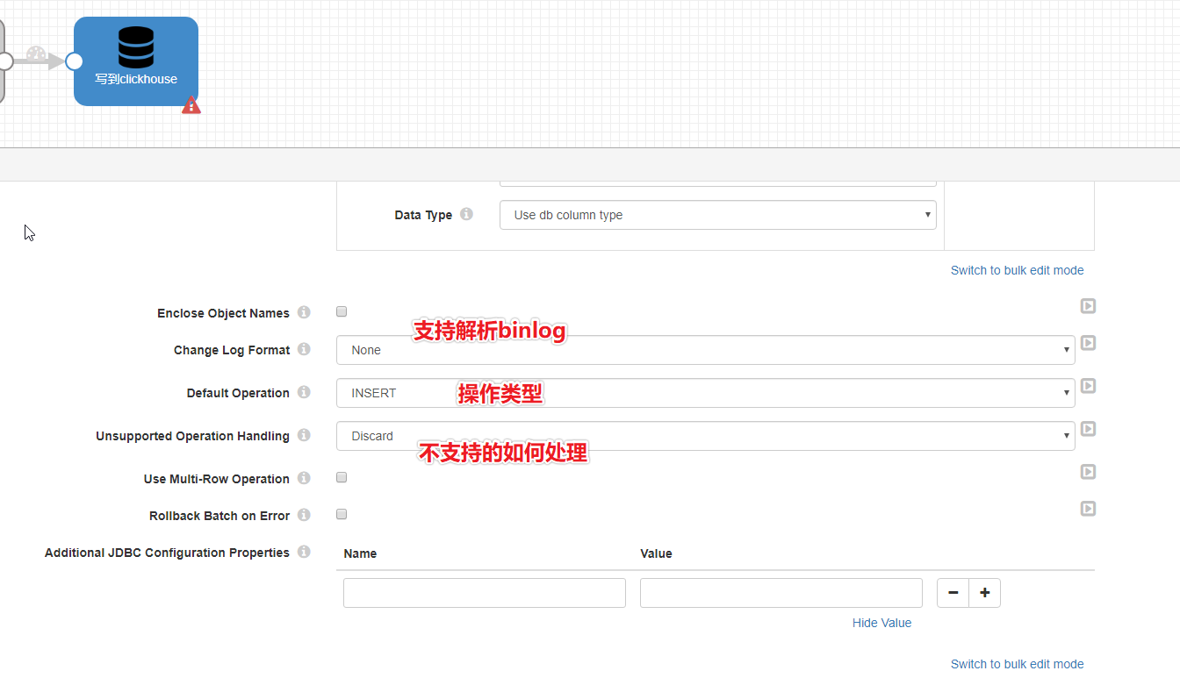Click the Value column header
Viewport: 1180px width, 678px height.
pos(656,553)
